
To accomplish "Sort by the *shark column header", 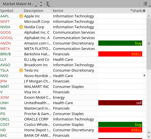I will (x=120, y=11).
